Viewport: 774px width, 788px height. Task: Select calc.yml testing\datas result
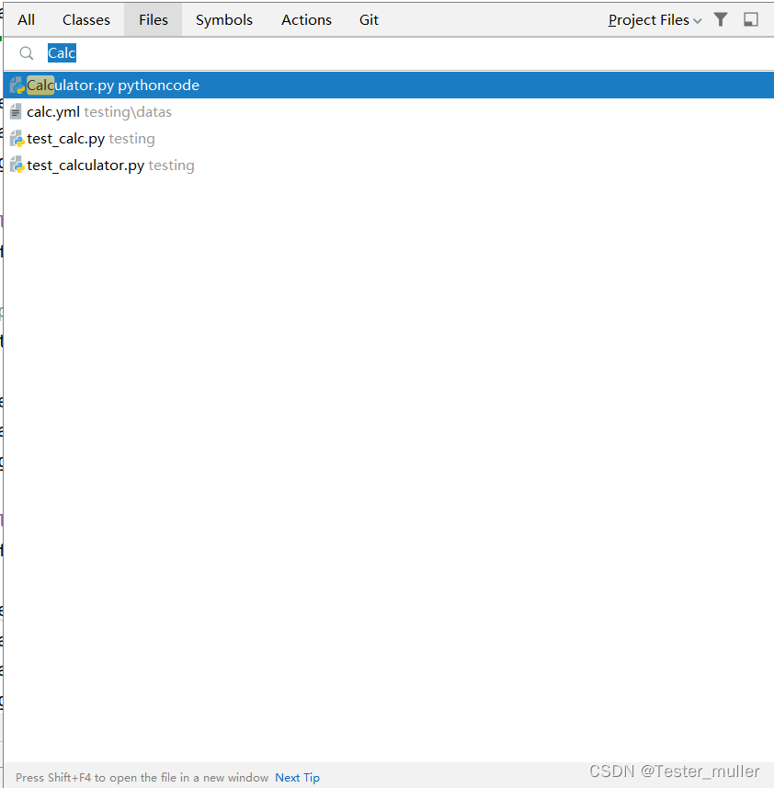[389, 111]
